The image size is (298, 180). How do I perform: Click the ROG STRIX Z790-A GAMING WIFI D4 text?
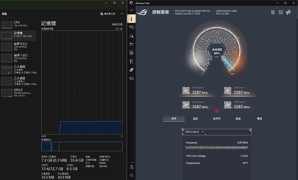tap(192, 11)
